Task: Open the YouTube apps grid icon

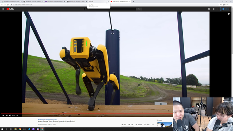Action: pos(214,9)
